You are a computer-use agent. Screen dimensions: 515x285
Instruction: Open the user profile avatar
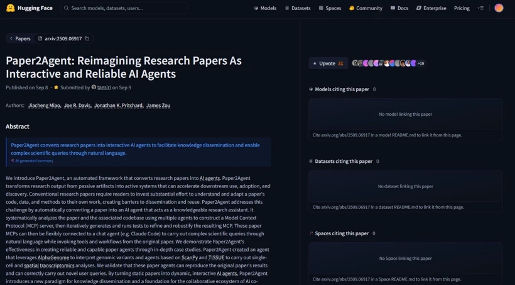(x=499, y=8)
